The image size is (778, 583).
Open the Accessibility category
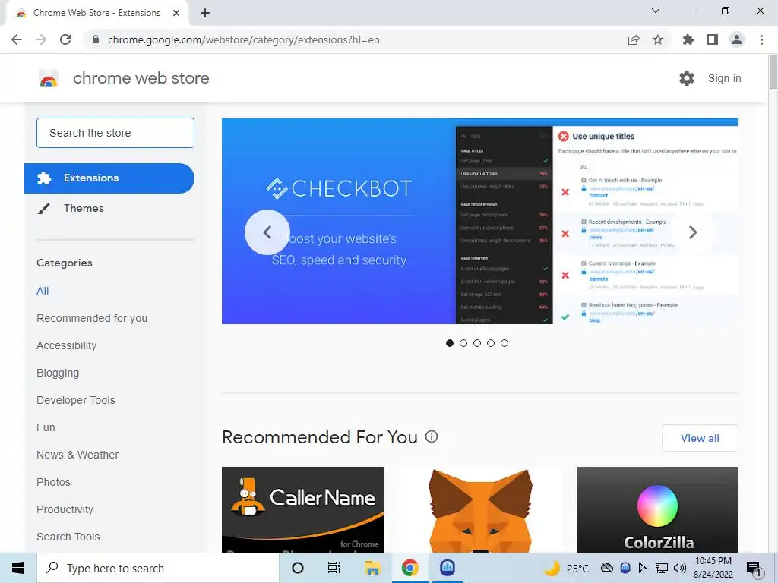click(67, 345)
